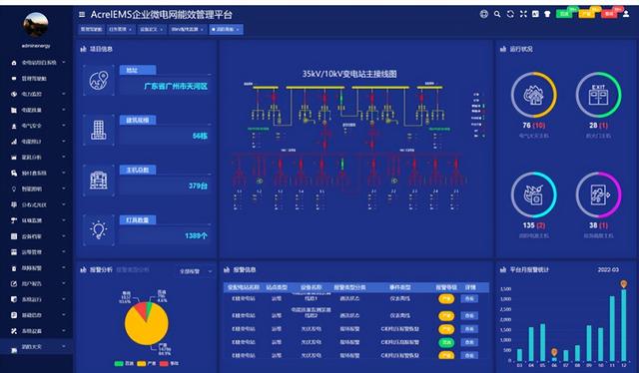The height and width of the screenshot is (373, 639).
Task: Switch to the first 管理驾驶舱 tab
Action: click(91, 29)
